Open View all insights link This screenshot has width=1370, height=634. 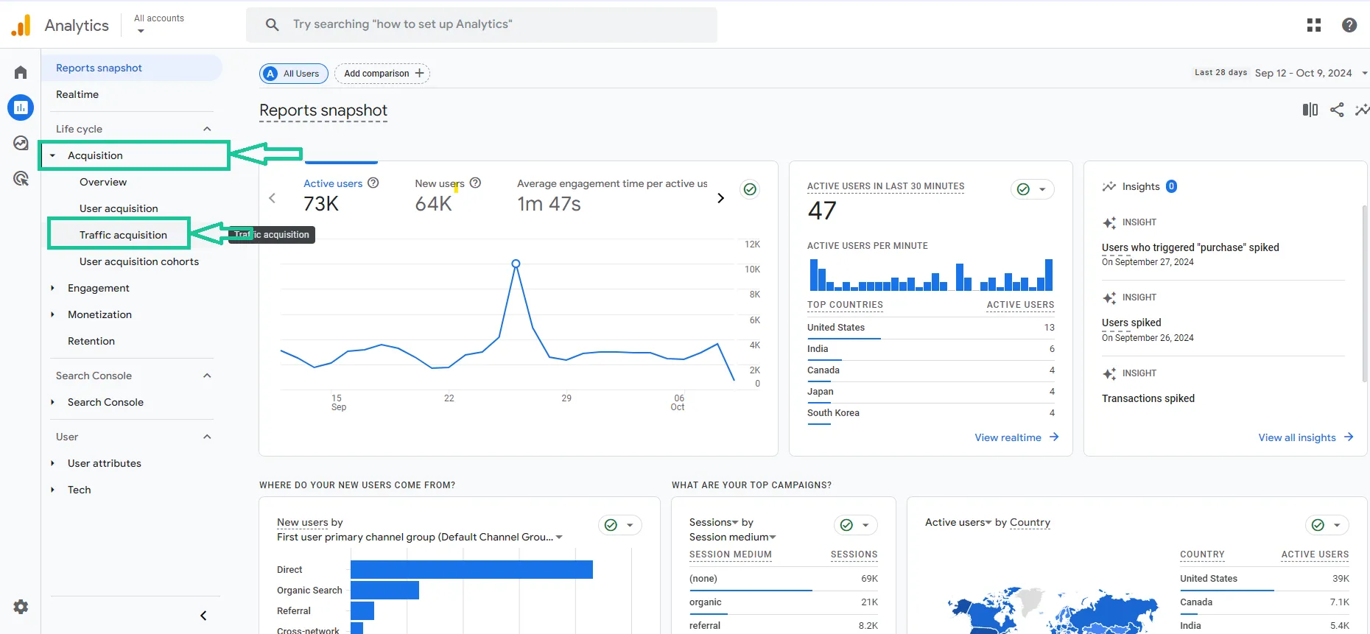coord(1305,437)
